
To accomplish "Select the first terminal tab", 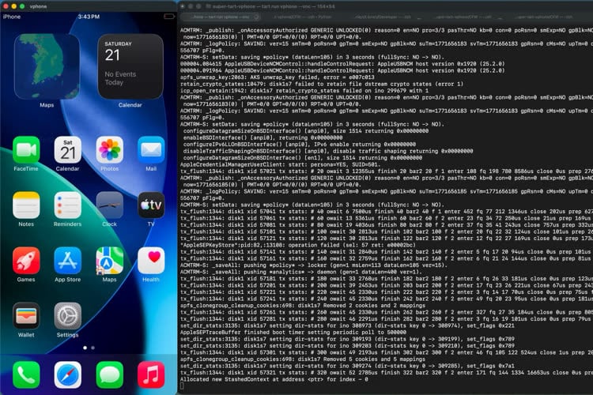I will 213,16.
